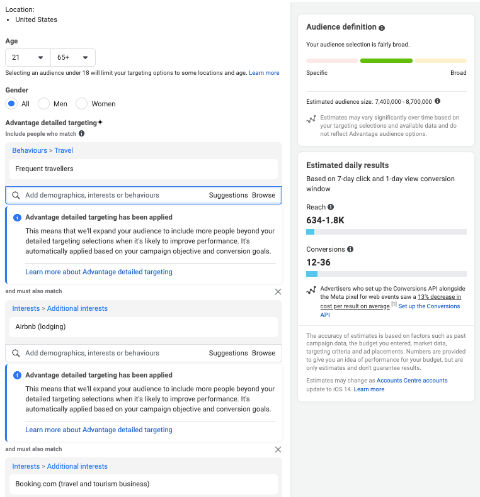Remove the Booking.com interest group with X
480x497 pixels.
point(278,450)
